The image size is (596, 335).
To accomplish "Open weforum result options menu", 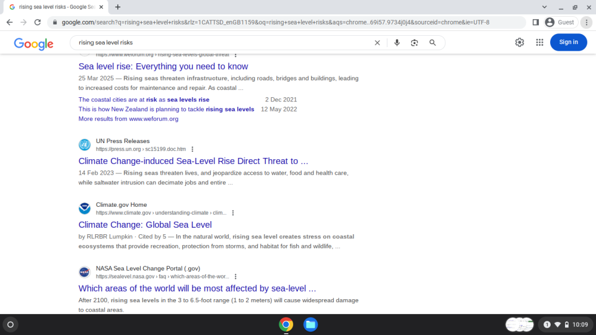I will (x=235, y=55).
